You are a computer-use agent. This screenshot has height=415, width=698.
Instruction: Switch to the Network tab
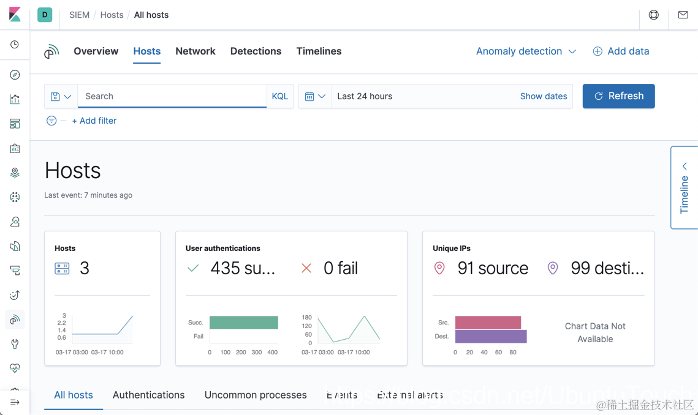[195, 51]
